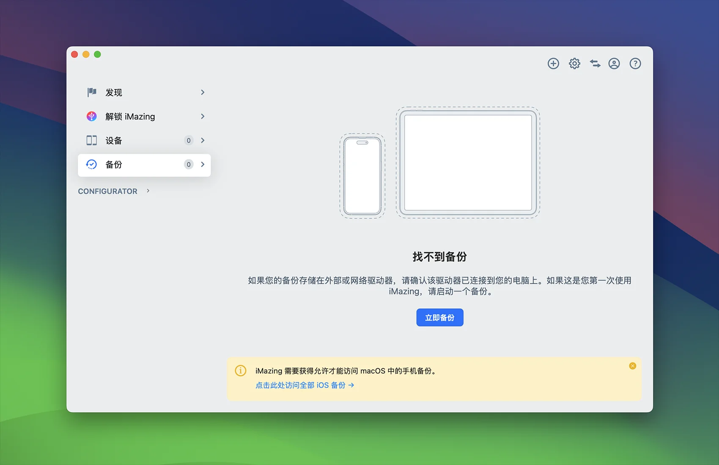Click the iPad placeholder illustration

[x=468, y=163]
